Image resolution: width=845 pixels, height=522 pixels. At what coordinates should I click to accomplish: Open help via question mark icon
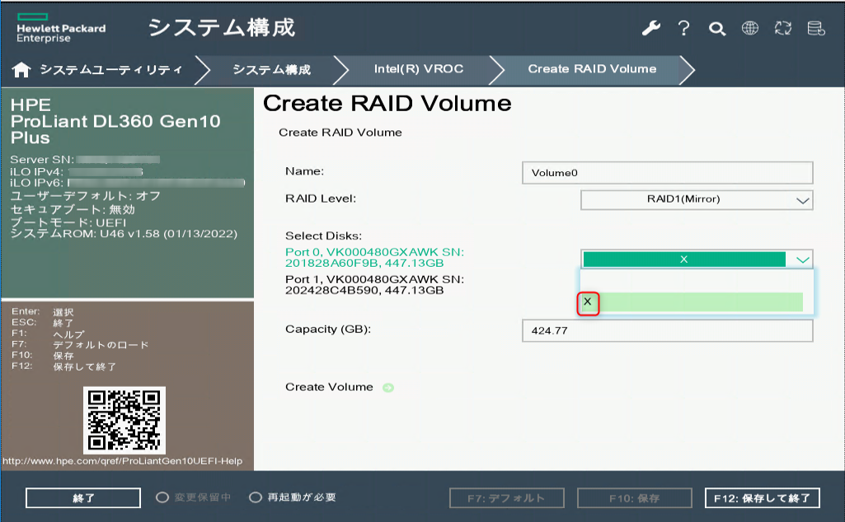pyautogui.click(x=684, y=28)
